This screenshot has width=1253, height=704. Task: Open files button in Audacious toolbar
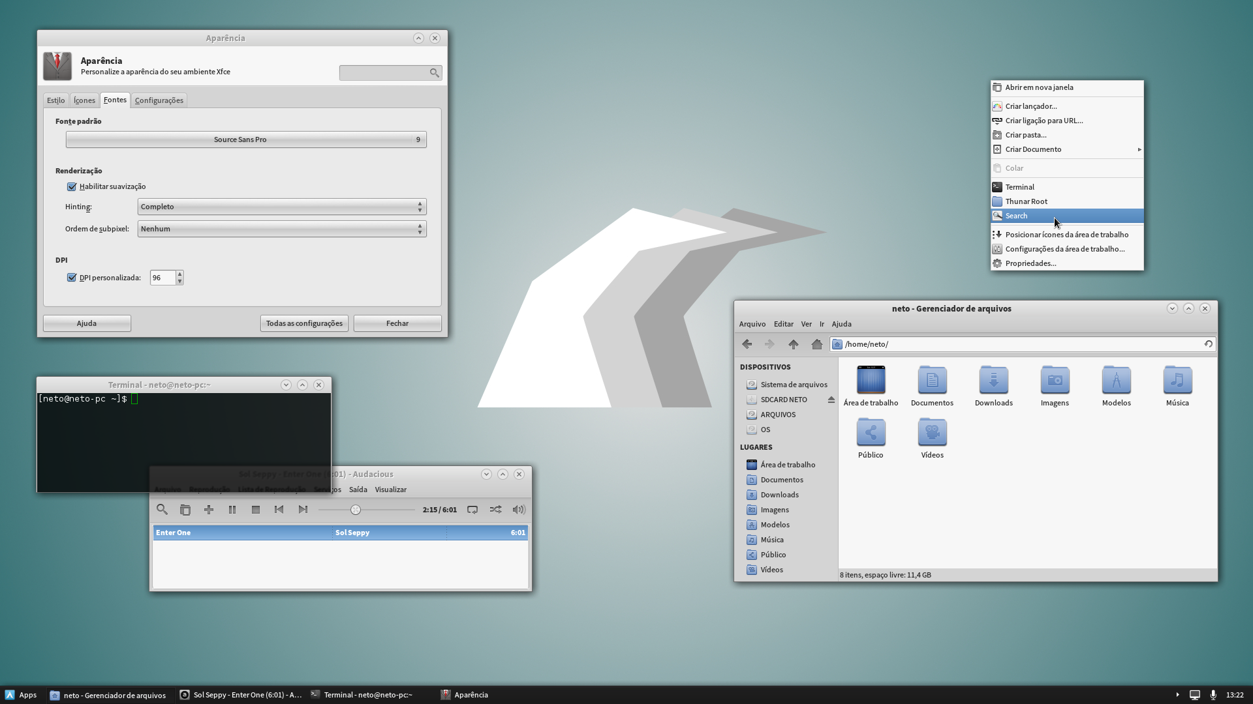[185, 510]
